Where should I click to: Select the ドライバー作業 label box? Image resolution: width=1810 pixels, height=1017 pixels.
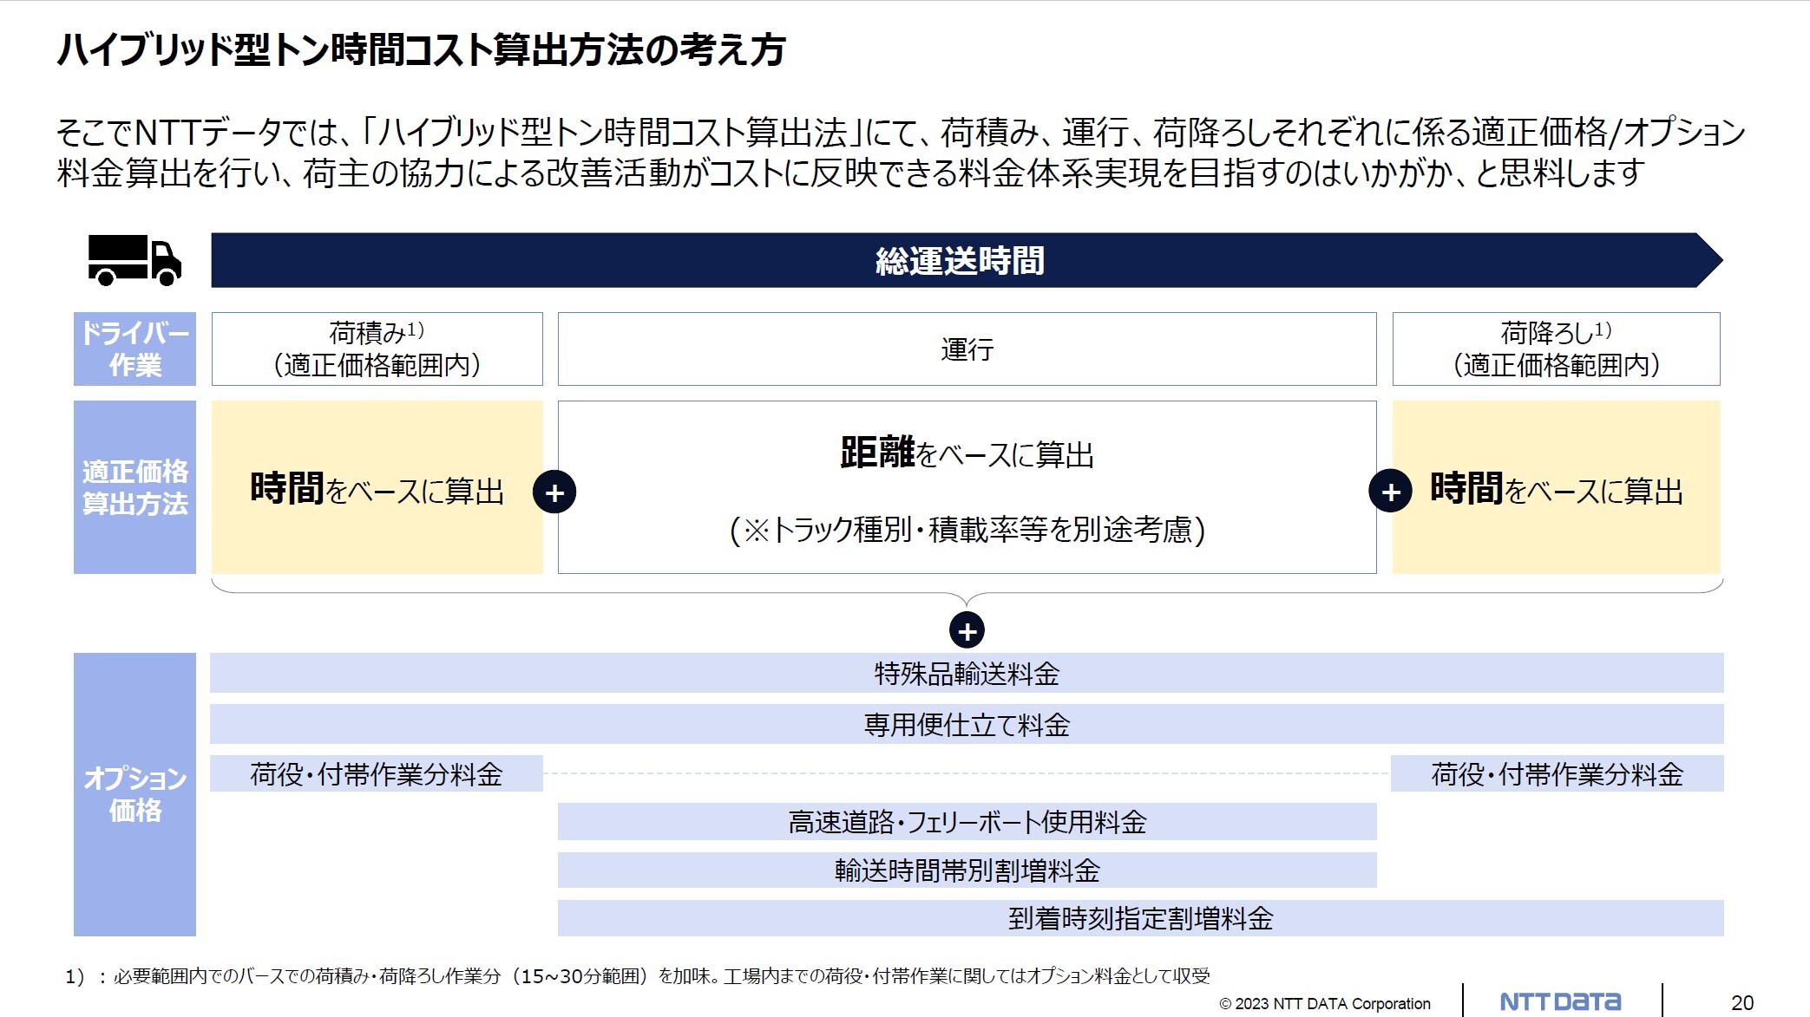(134, 349)
